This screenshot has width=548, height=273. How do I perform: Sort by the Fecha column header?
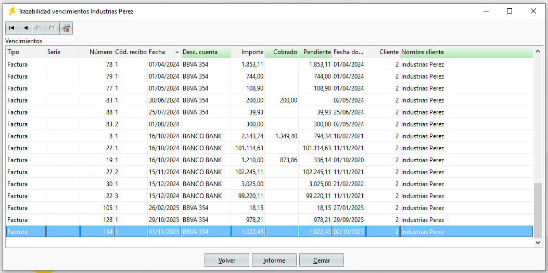(164, 52)
